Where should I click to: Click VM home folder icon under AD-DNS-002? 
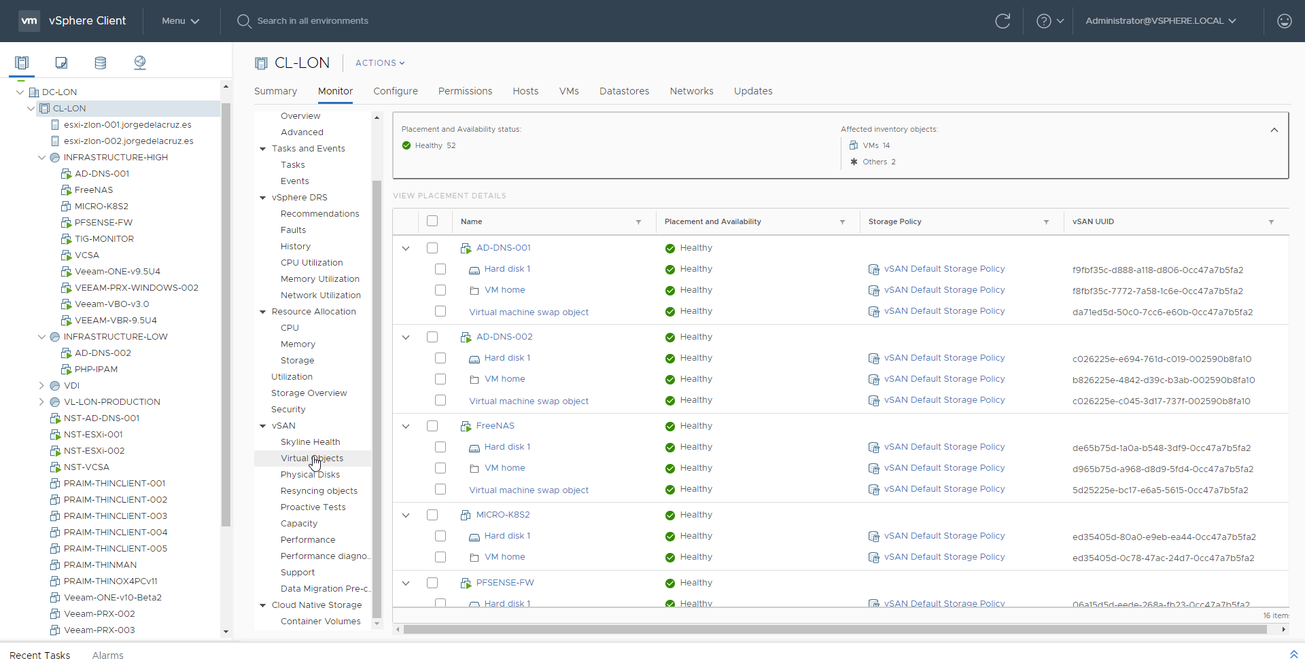pos(474,380)
